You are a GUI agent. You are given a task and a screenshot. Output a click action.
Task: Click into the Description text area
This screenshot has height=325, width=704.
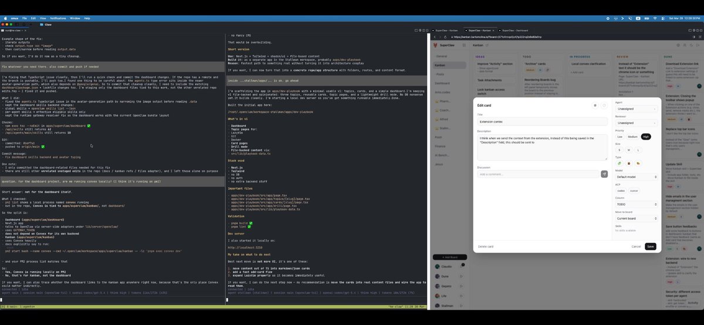(542, 147)
